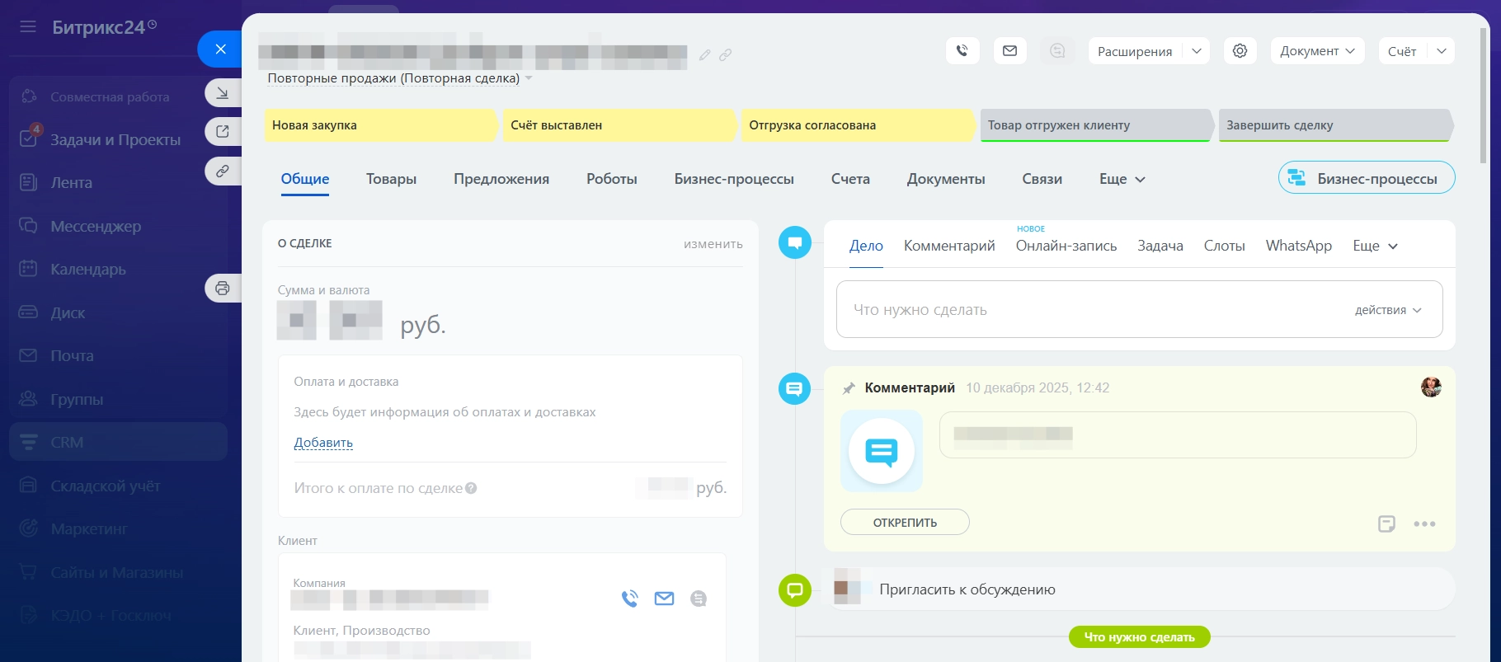The width and height of the screenshot is (1501, 662).
Task: Copy the deal link using the side chain icon
Action: (x=223, y=171)
